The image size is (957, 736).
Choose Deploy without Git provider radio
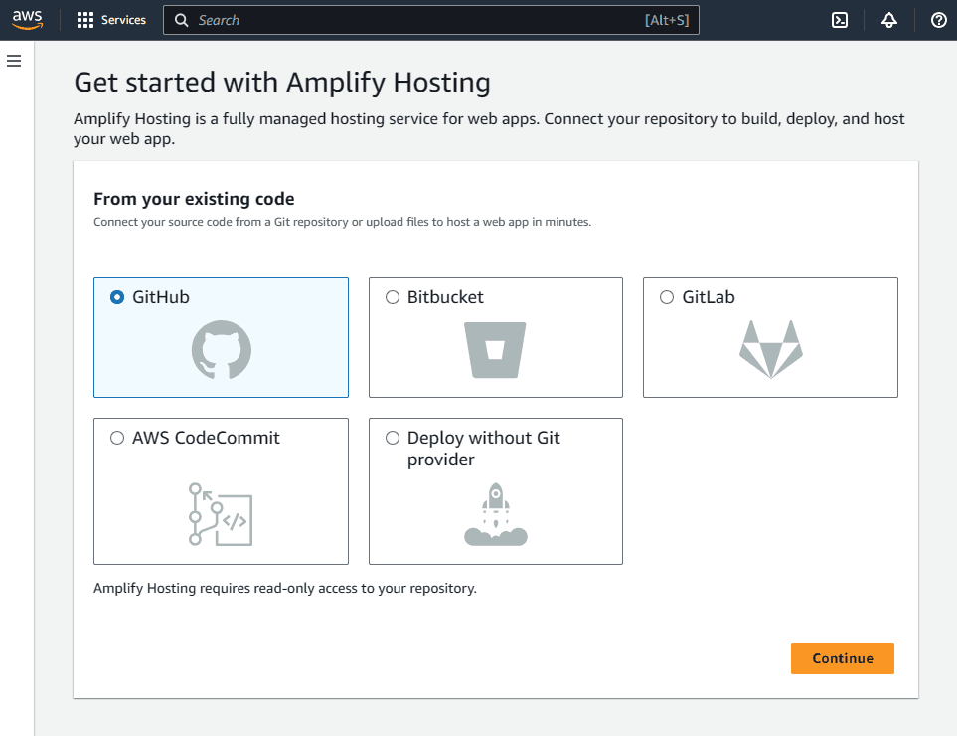[x=393, y=438]
